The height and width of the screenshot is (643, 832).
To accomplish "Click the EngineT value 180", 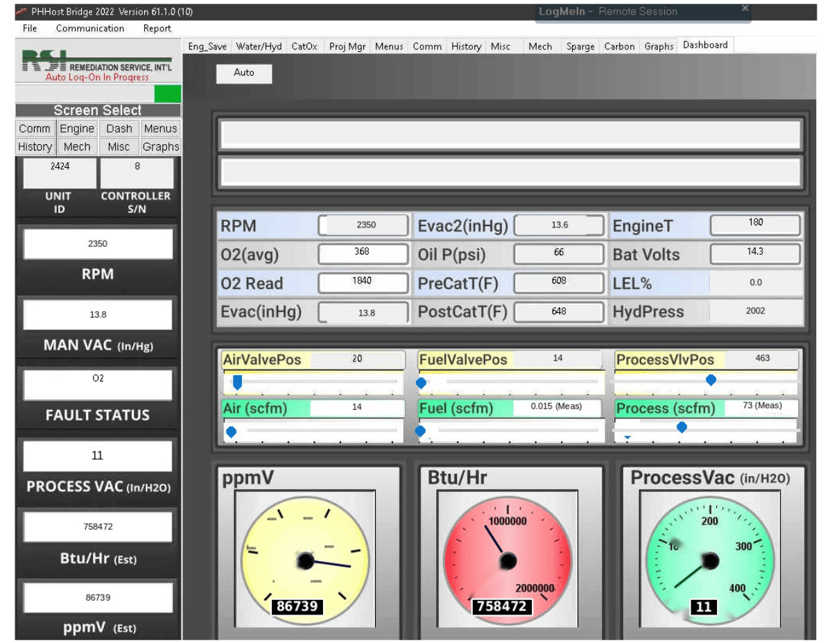I will 756,225.
